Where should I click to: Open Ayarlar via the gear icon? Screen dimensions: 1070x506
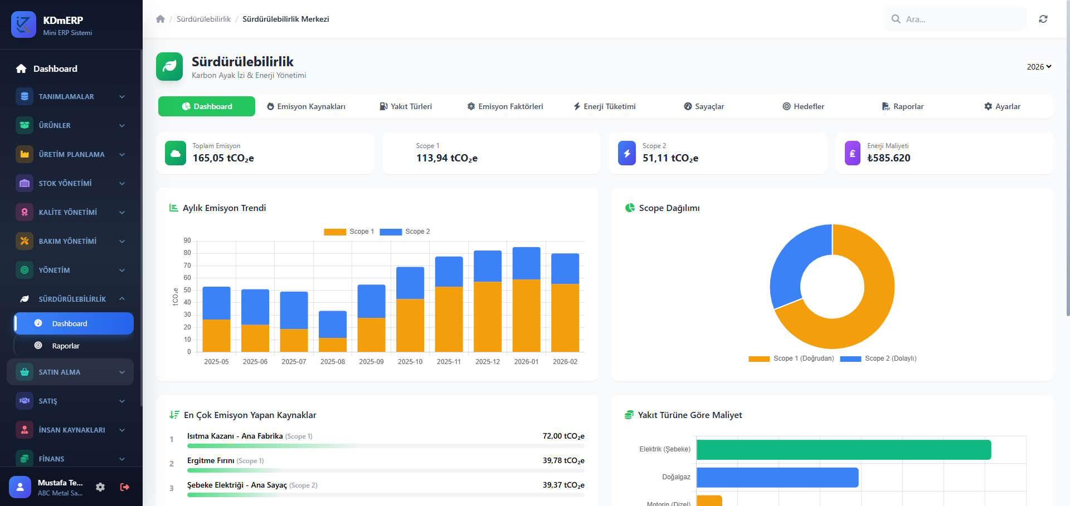coord(988,106)
